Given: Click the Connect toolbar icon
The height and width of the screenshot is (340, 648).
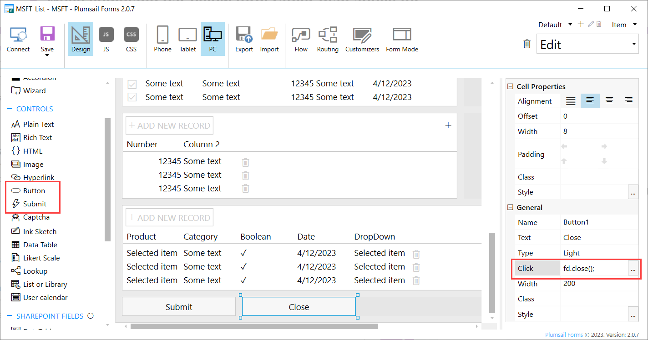Looking at the screenshot, I should pos(18,39).
